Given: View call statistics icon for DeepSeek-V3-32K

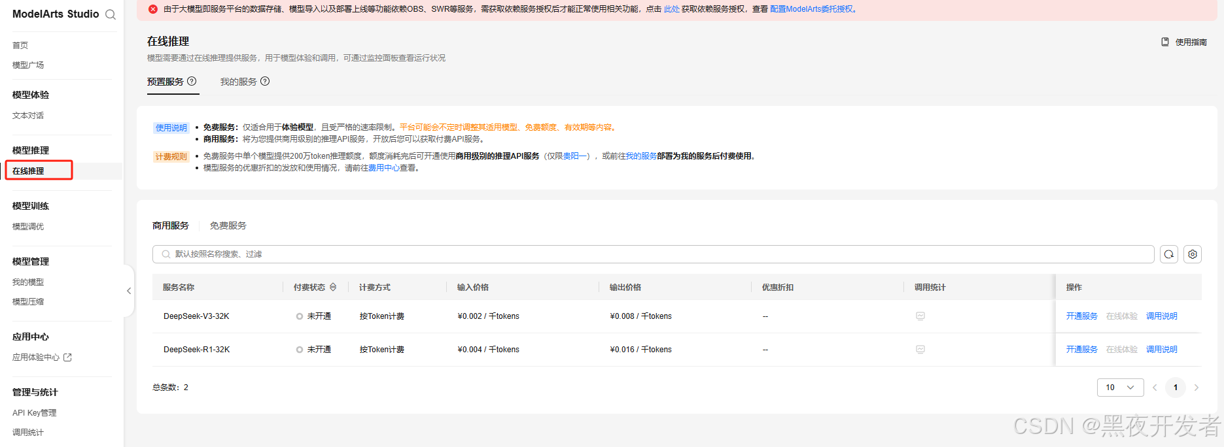Looking at the screenshot, I should point(920,316).
